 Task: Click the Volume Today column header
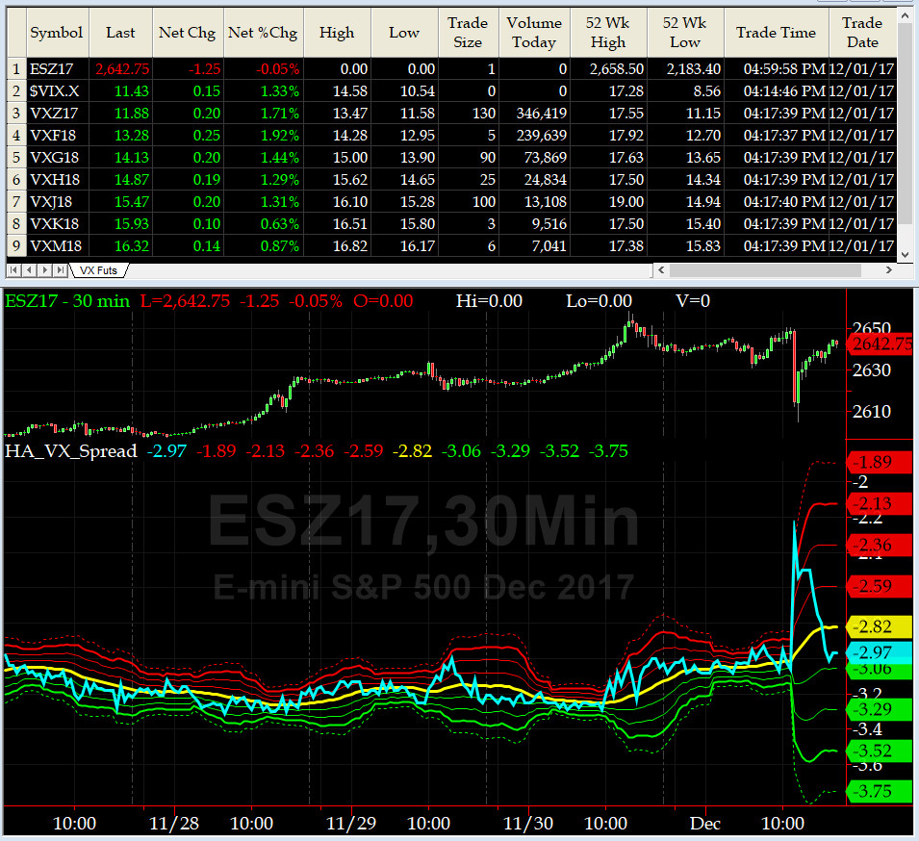(534, 33)
